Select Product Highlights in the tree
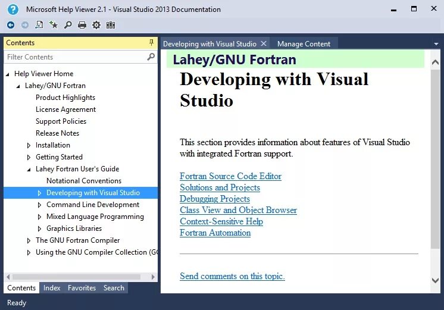 [x=65, y=98]
